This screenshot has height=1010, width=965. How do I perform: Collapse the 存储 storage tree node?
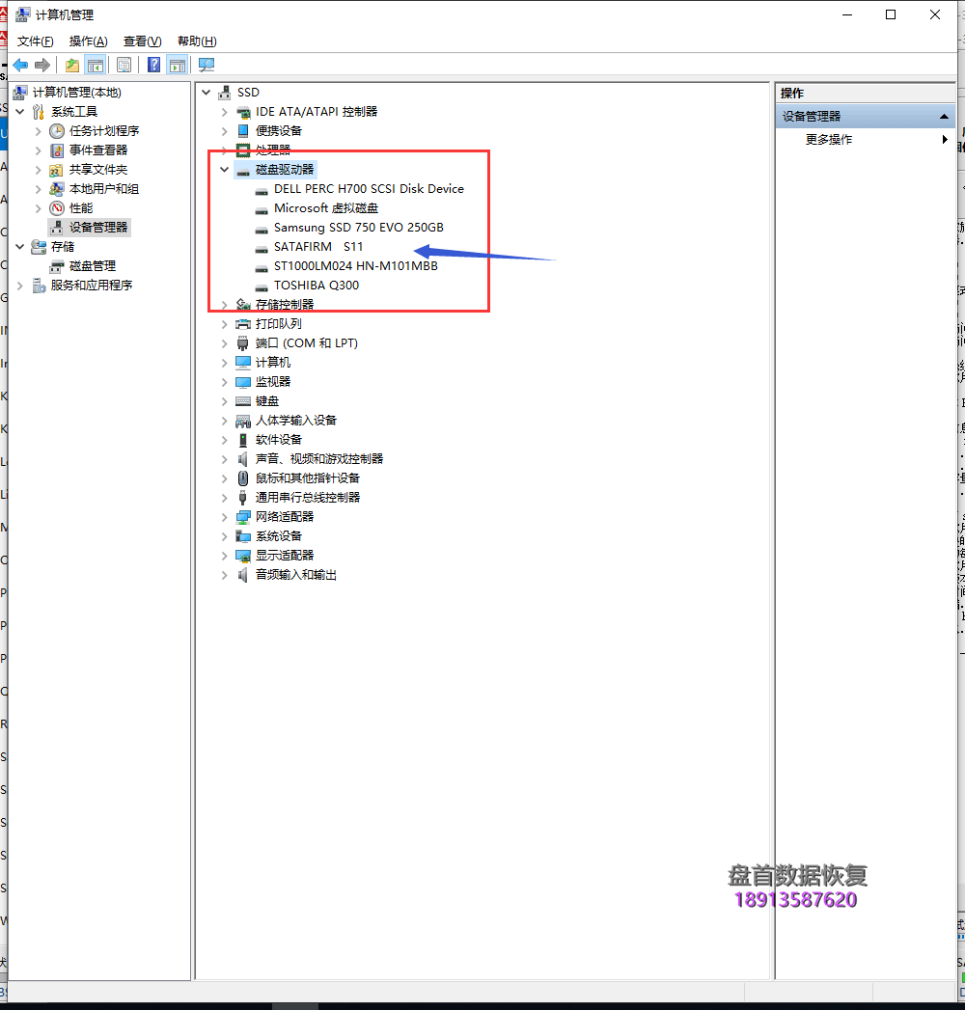click(x=20, y=247)
